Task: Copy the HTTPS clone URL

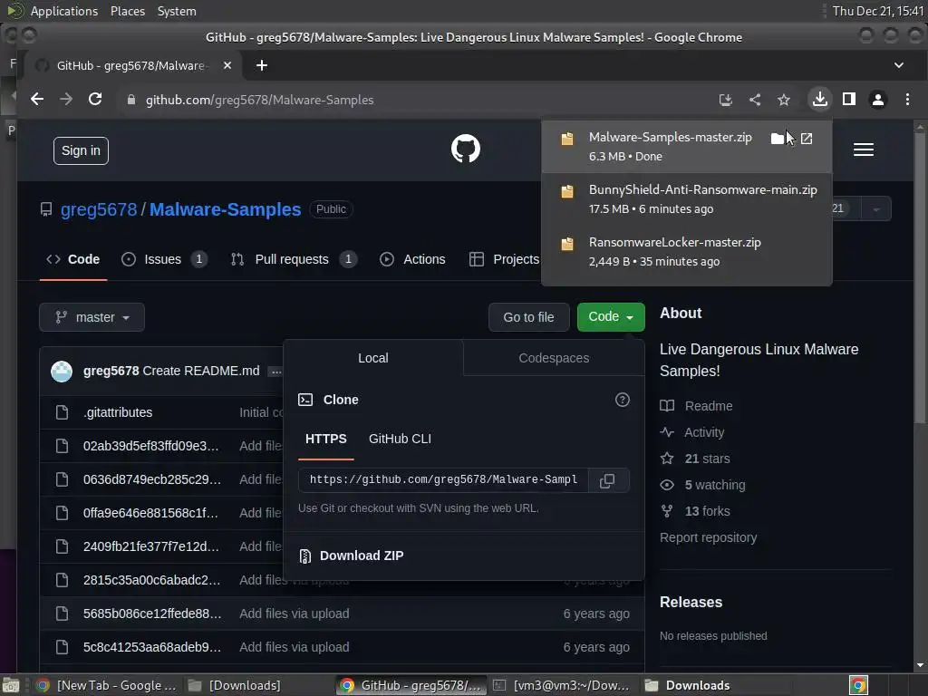Action: 606,480
